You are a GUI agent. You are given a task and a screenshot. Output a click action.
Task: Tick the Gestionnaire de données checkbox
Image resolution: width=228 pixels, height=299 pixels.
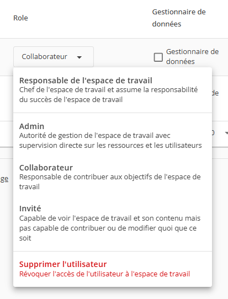pos(158,57)
